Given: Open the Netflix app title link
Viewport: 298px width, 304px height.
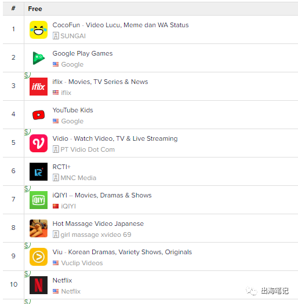Looking at the screenshot, I should coord(62,280).
